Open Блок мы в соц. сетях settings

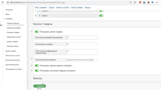[13, 55]
